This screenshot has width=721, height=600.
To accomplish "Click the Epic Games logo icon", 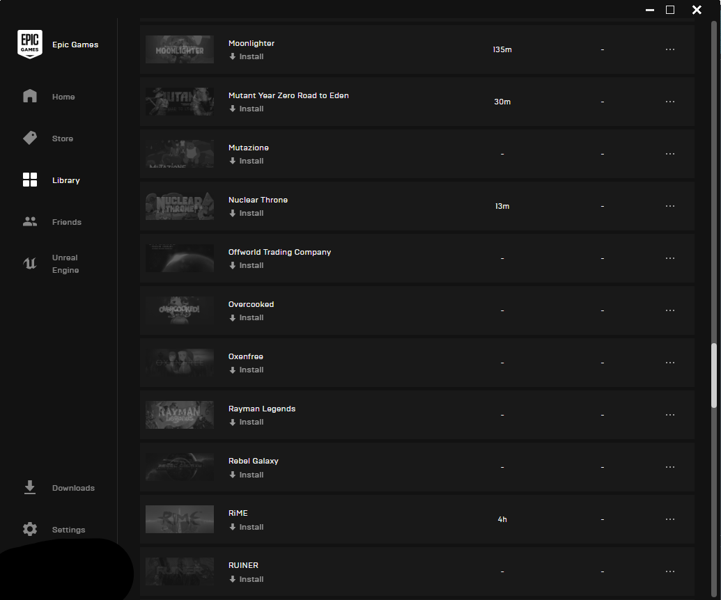I will click(x=30, y=44).
